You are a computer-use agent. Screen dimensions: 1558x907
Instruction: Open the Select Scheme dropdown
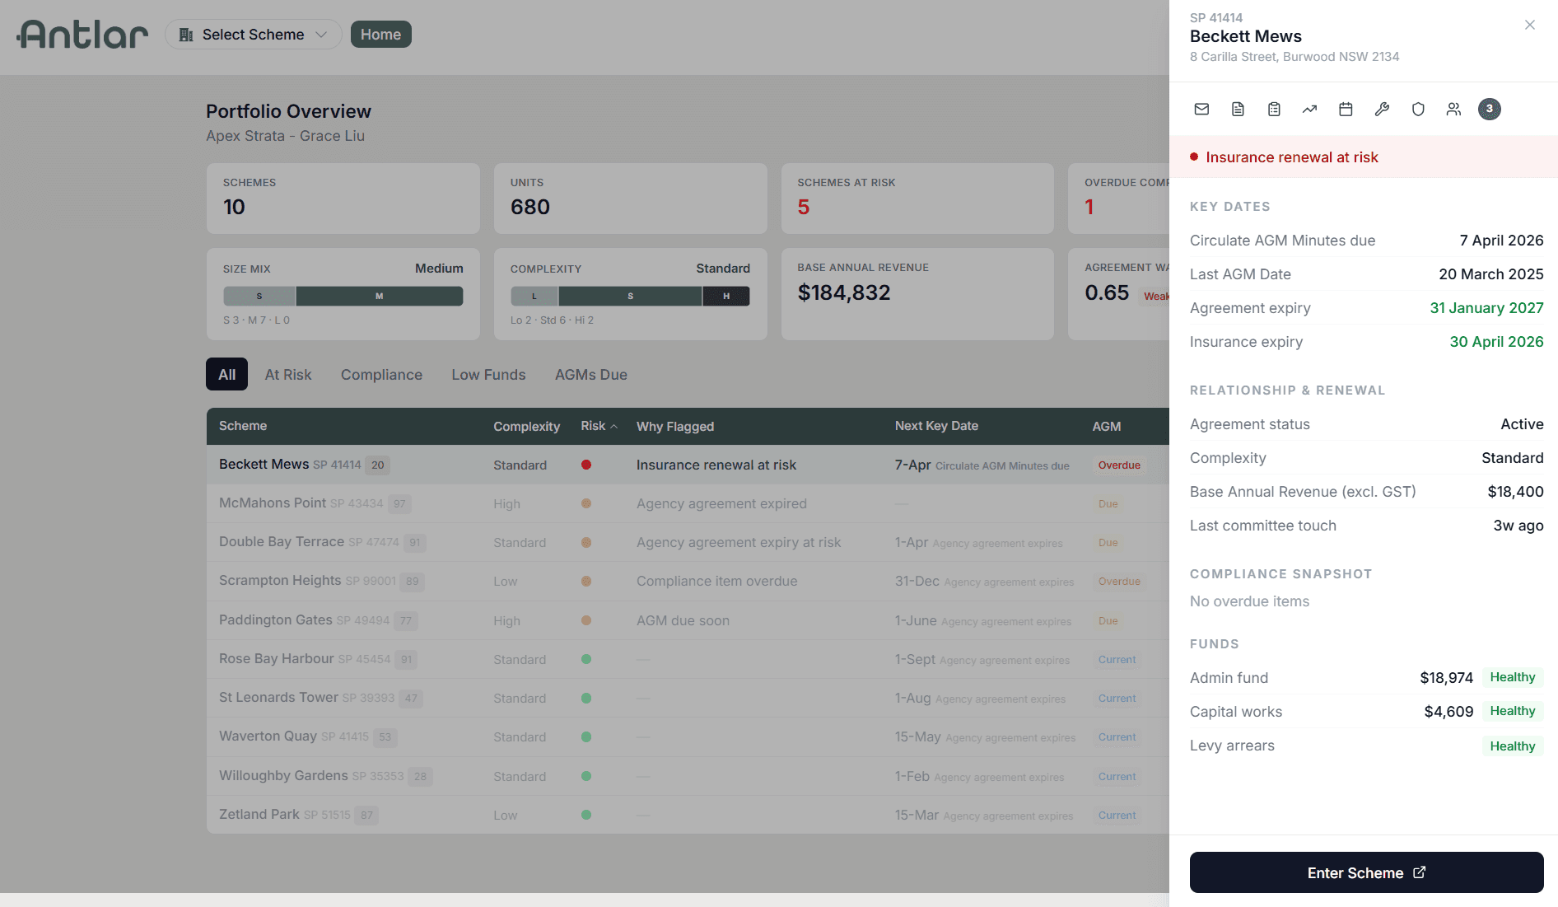(253, 34)
